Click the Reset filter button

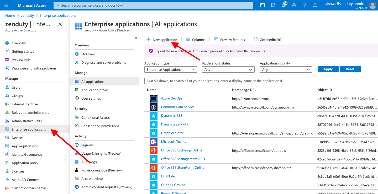tap(350, 69)
